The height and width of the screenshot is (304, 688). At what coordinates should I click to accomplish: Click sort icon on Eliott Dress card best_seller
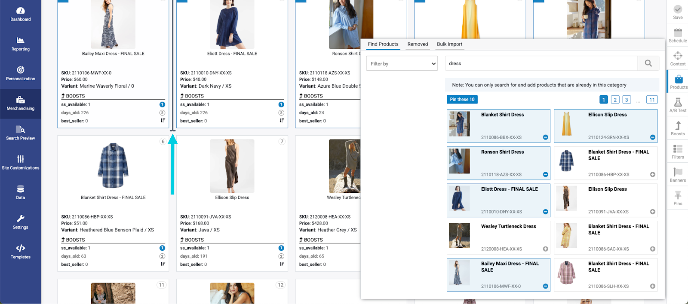tap(282, 121)
